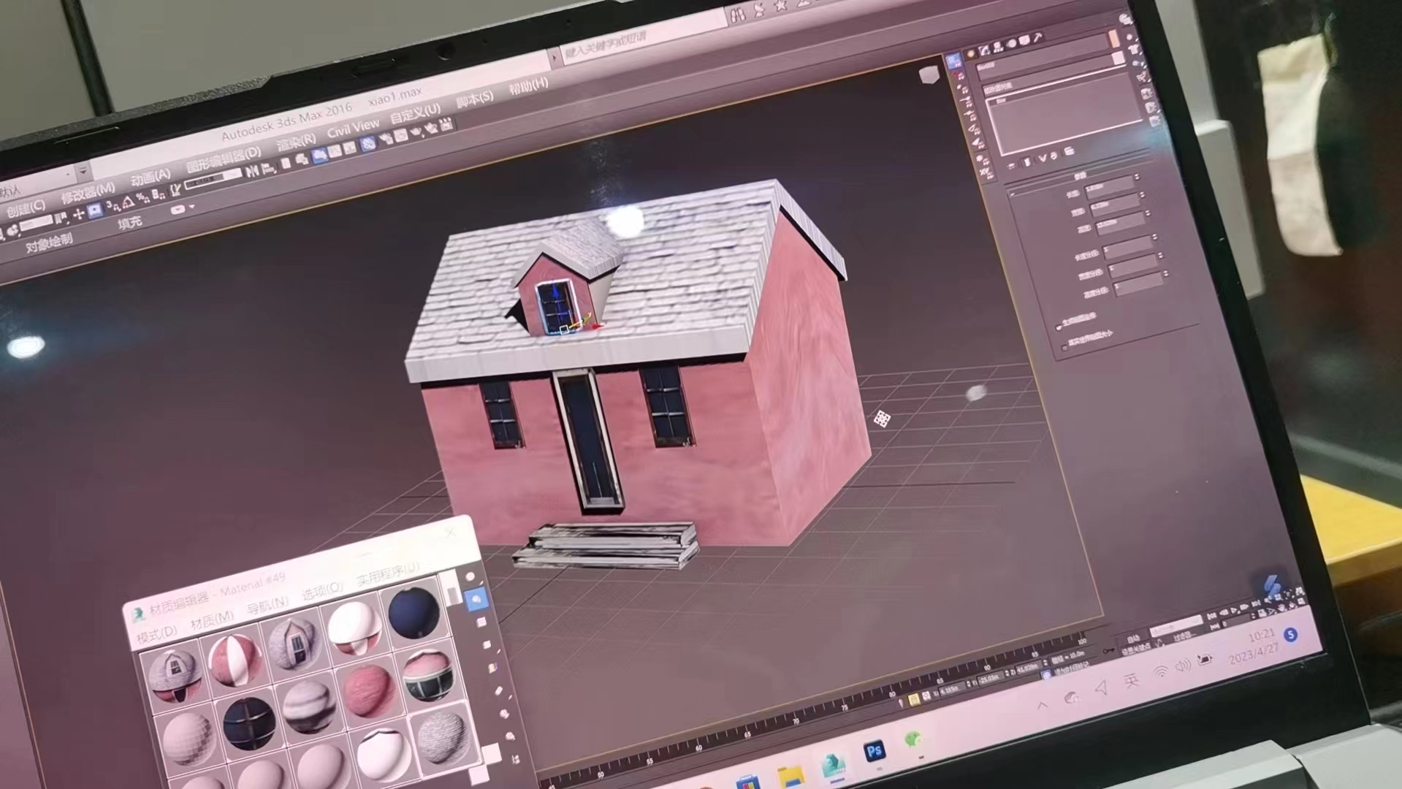Select the grey striped steps material sphere

click(308, 706)
